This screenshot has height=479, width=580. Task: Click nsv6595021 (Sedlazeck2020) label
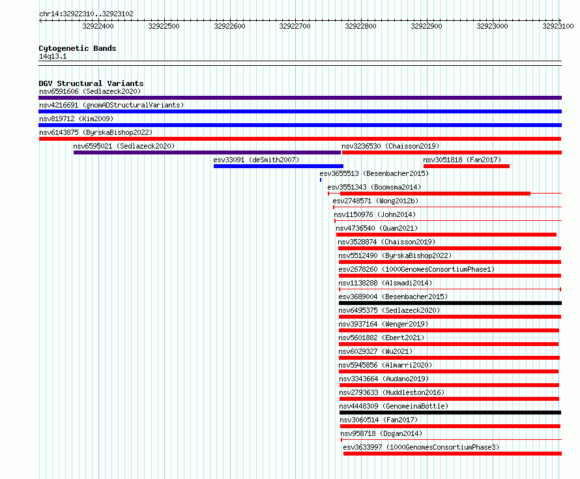point(124,146)
